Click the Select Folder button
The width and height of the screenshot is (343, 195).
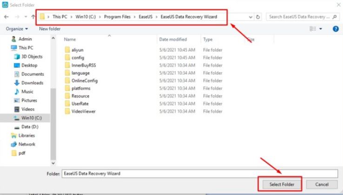(x=281, y=184)
